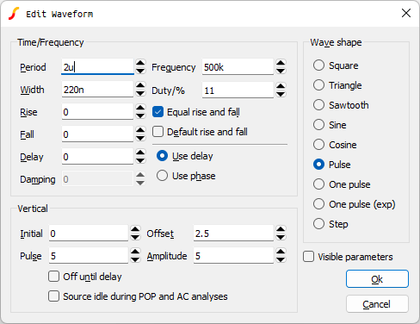Screen dimensions: 420x324
Task: Enable Source idle during POP and AC analyses
Action: [54, 296]
